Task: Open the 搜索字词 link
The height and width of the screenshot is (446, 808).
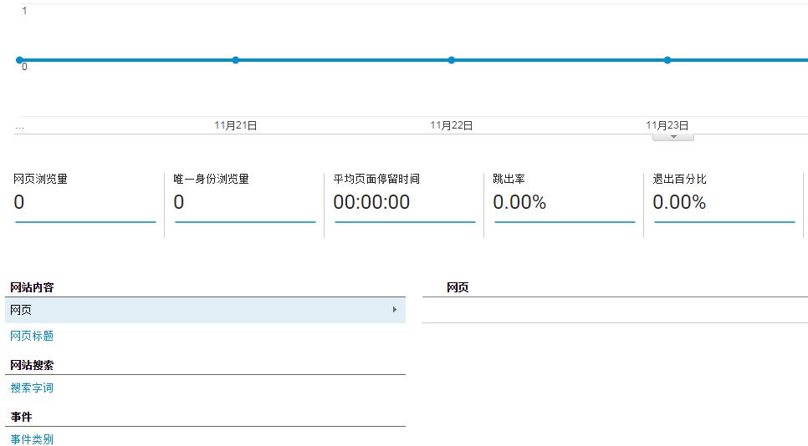Action: click(x=32, y=388)
